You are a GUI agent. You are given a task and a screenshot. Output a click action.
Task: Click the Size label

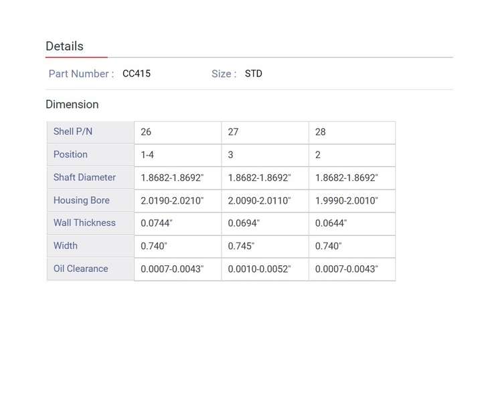click(224, 74)
